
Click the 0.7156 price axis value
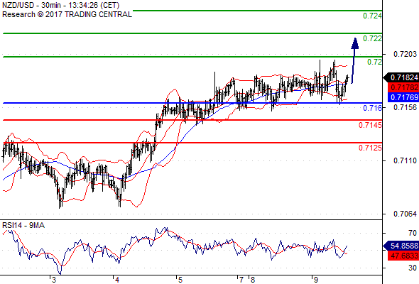[405, 107]
